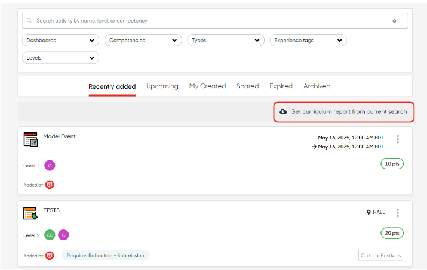Open the Types filter dropdown

226,41
